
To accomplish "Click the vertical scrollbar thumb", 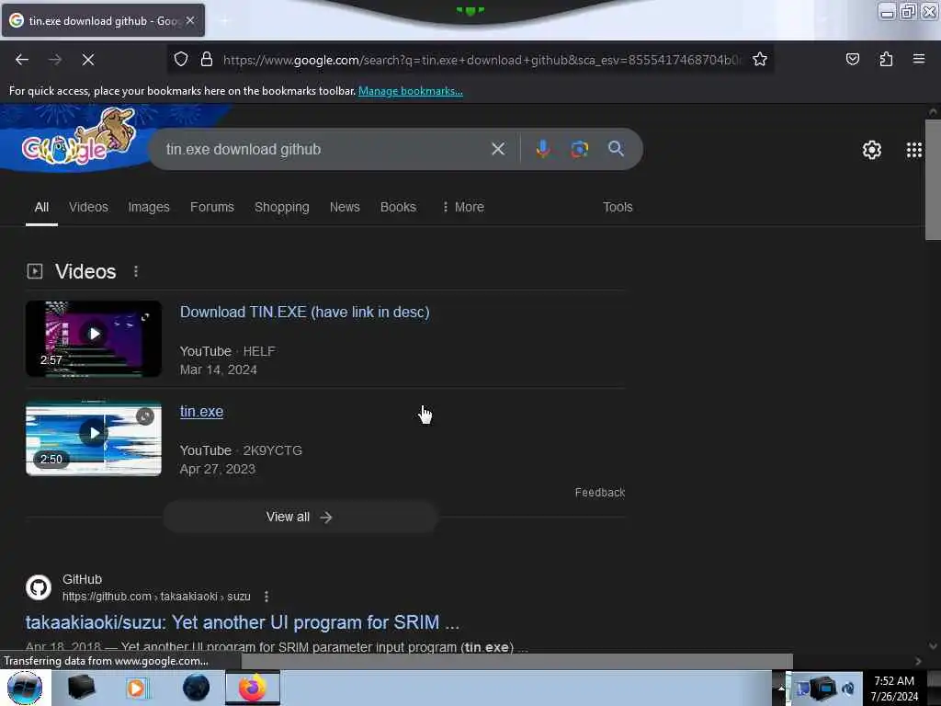I will click(x=933, y=180).
